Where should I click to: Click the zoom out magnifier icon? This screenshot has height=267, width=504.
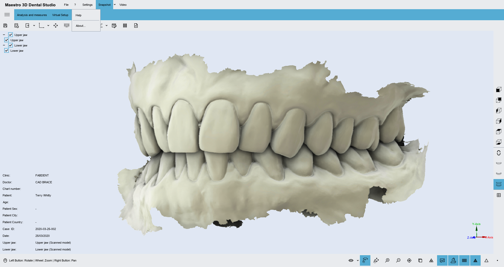click(398, 260)
